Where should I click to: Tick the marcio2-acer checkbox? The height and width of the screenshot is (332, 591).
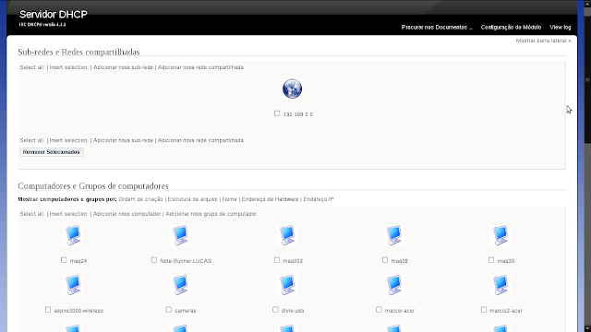(x=484, y=310)
